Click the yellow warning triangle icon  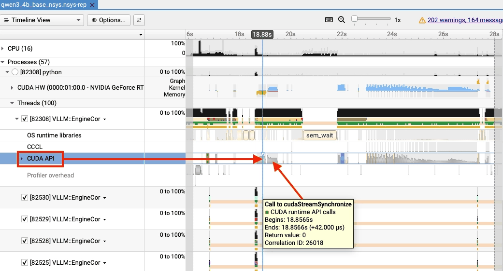click(422, 20)
